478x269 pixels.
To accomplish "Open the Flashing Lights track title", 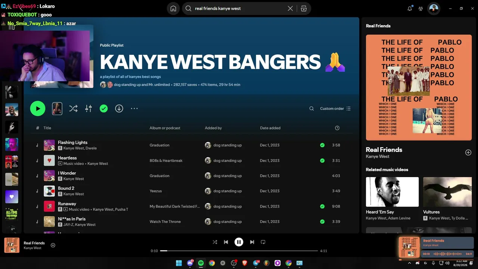I will tap(73, 142).
